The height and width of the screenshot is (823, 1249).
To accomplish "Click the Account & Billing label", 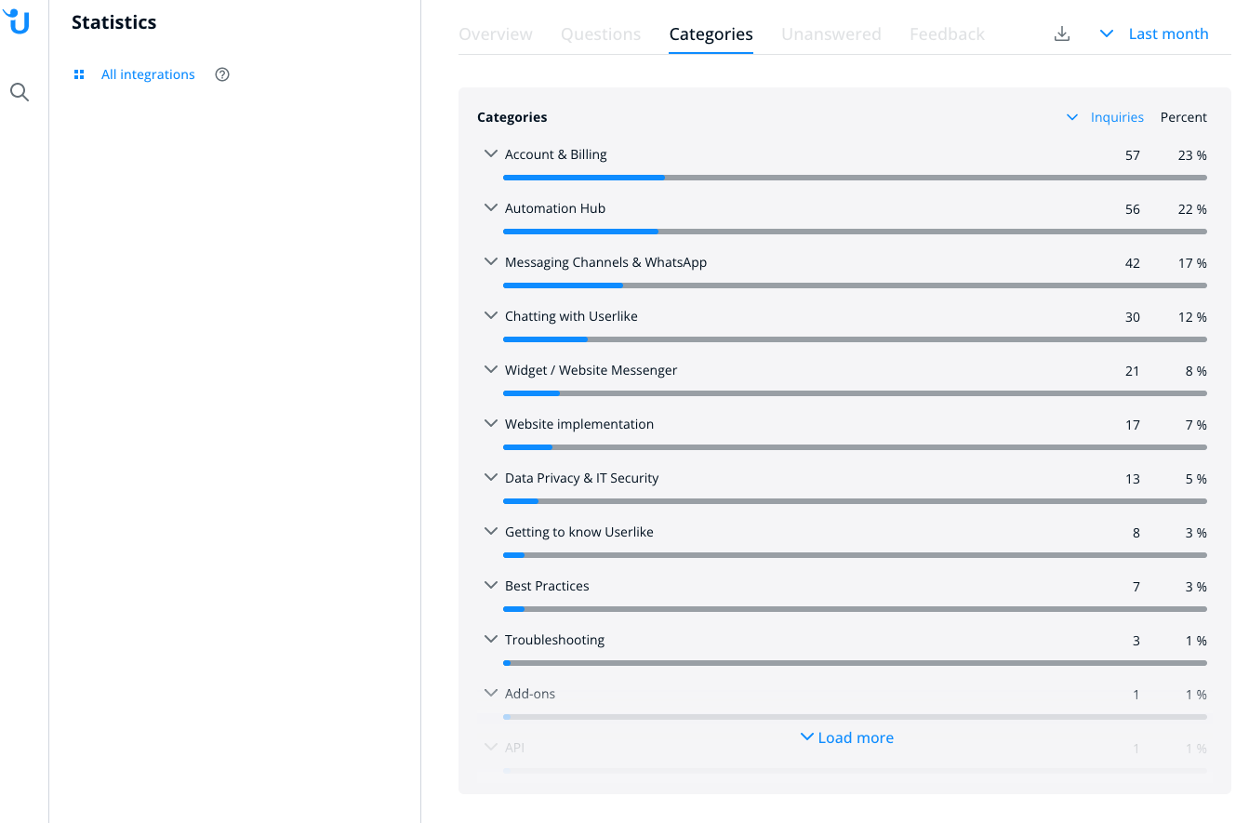I will pyautogui.click(x=555, y=154).
